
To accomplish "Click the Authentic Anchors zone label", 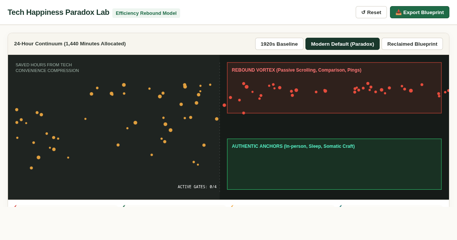I will click(293, 146).
